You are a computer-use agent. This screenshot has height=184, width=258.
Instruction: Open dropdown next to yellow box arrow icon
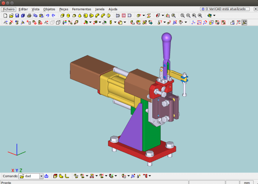(x=144, y=16)
